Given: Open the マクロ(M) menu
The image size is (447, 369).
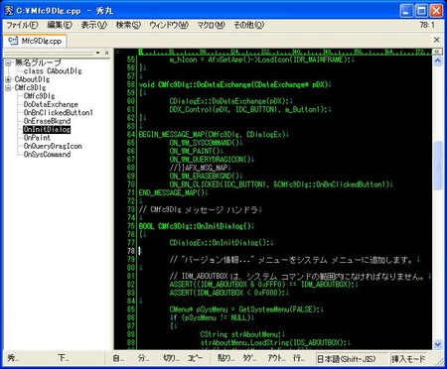Looking at the screenshot, I should (211, 25).
